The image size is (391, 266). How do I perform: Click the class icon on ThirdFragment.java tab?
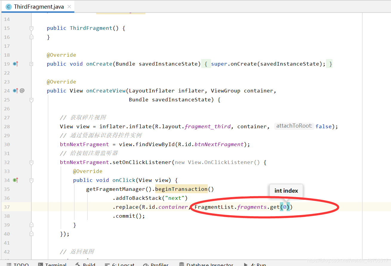click(9, 7)
